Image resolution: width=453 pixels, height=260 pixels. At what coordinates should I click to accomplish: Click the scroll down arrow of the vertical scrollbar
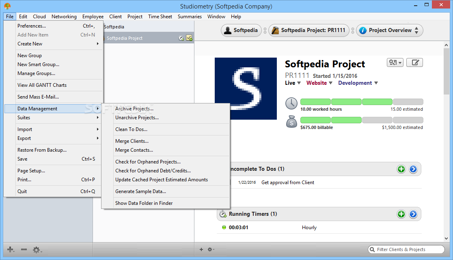pos(447,239)
